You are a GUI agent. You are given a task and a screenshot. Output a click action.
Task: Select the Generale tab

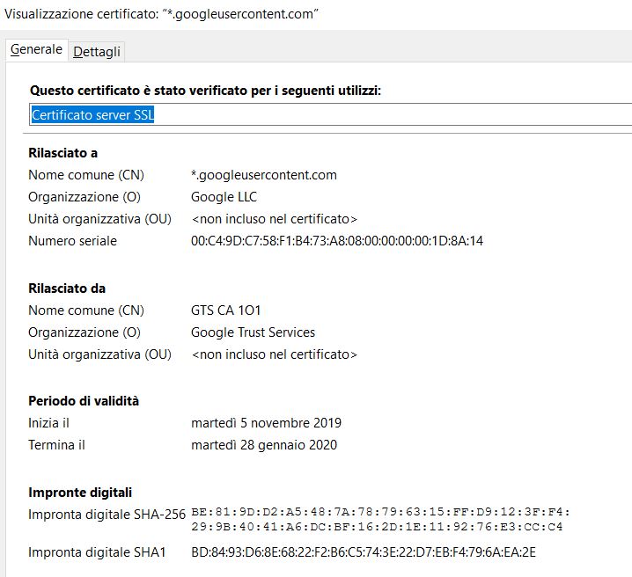pyautogui.click(x=36, y=50)
